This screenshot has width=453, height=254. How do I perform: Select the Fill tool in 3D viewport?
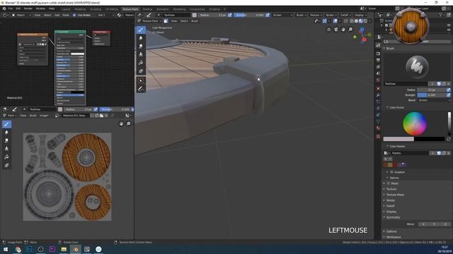(x=141, y=63)
